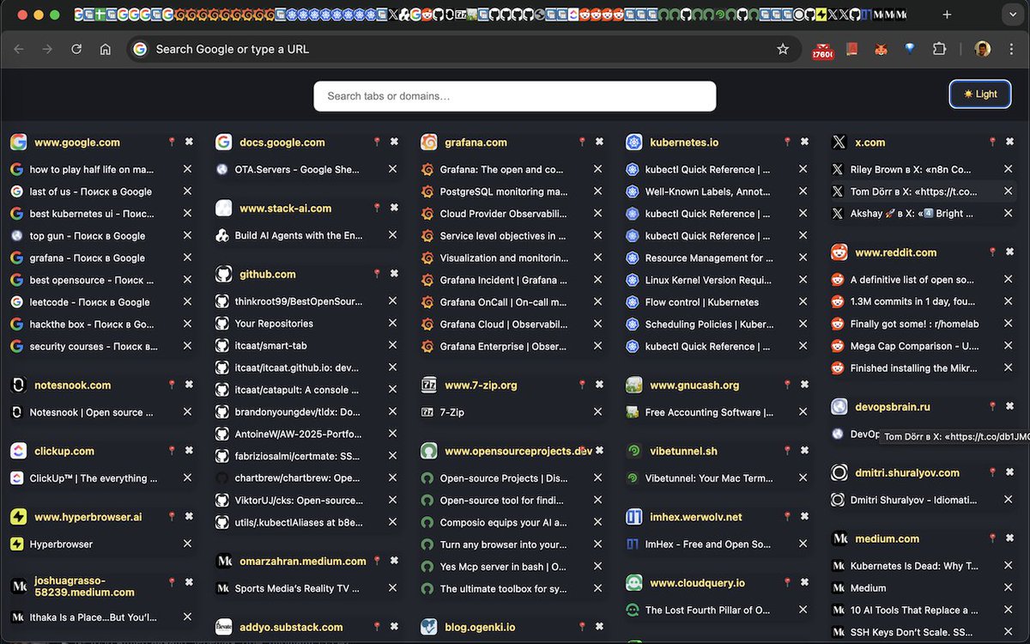Open 'Kubernetes Is Dead: Why T...' tab
This screenshot has width=1030, height=644.
[x=914, y=566]
